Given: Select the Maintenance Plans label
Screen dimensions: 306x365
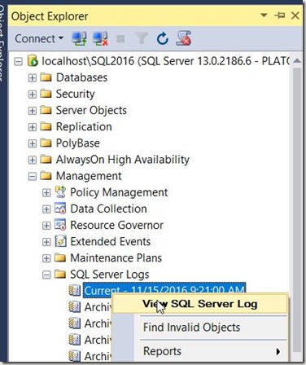Looking at the screenshot, I should pyautogui.click(x=116, y=258).
